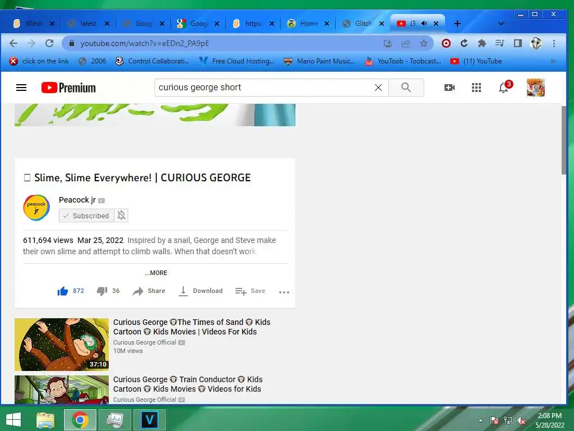This screenshot has height=431, width=574.
Task: Clear the search box with X
Action: pyautogui.click(x=378, y=88)
